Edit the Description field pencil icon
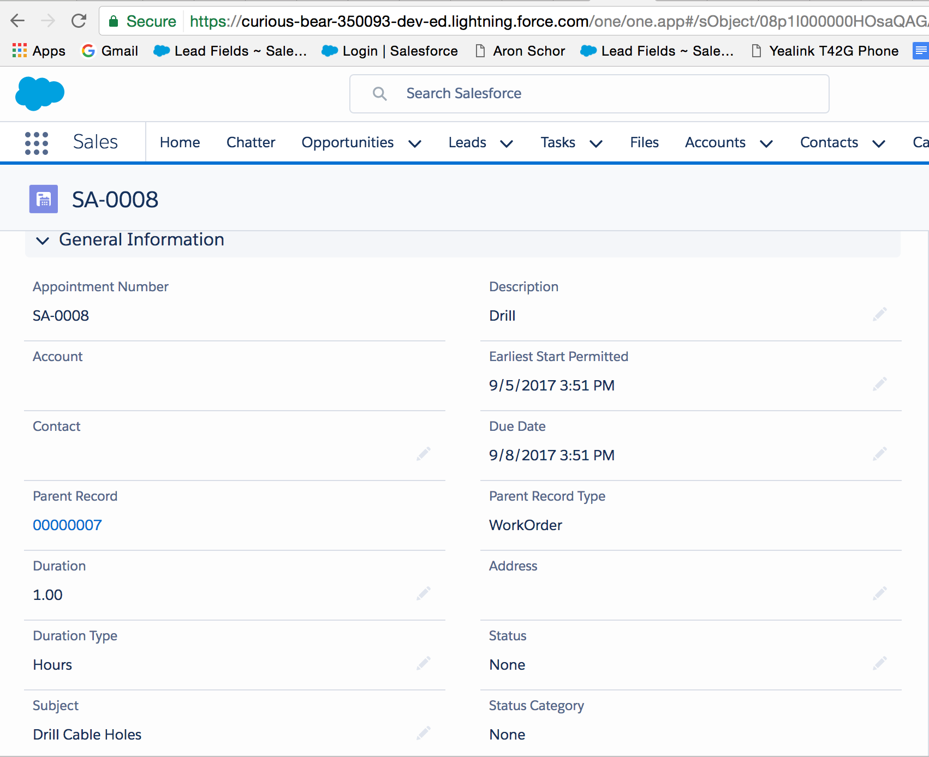 point(879,315)
